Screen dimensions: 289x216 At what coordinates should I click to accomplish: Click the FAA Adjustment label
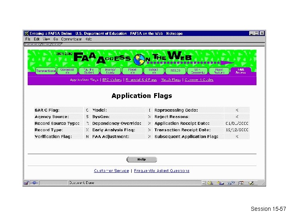[x=111, y=137]
